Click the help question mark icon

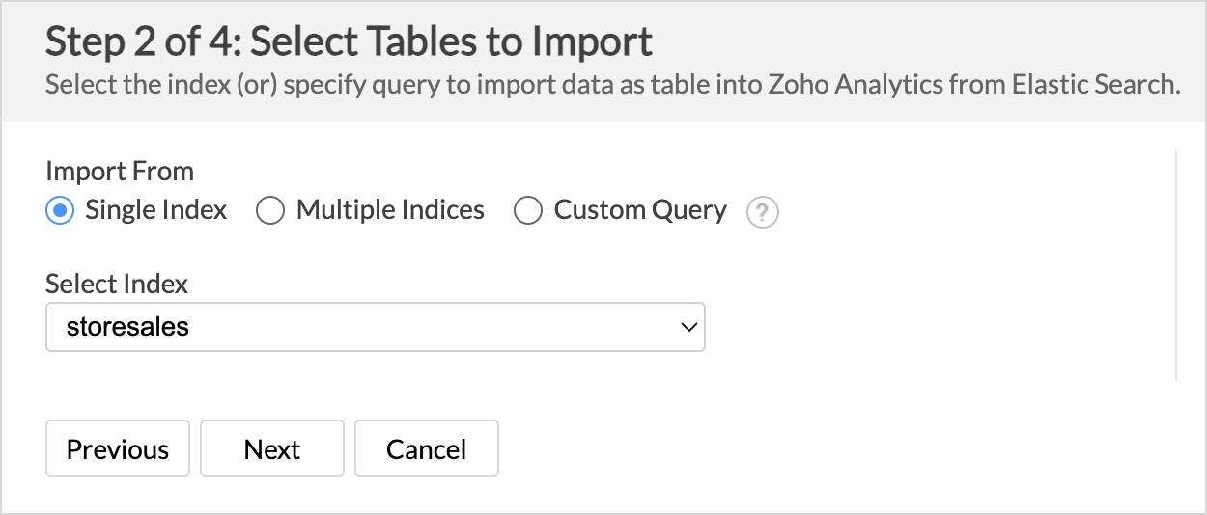pyautogui.click(x=762, y=211)
